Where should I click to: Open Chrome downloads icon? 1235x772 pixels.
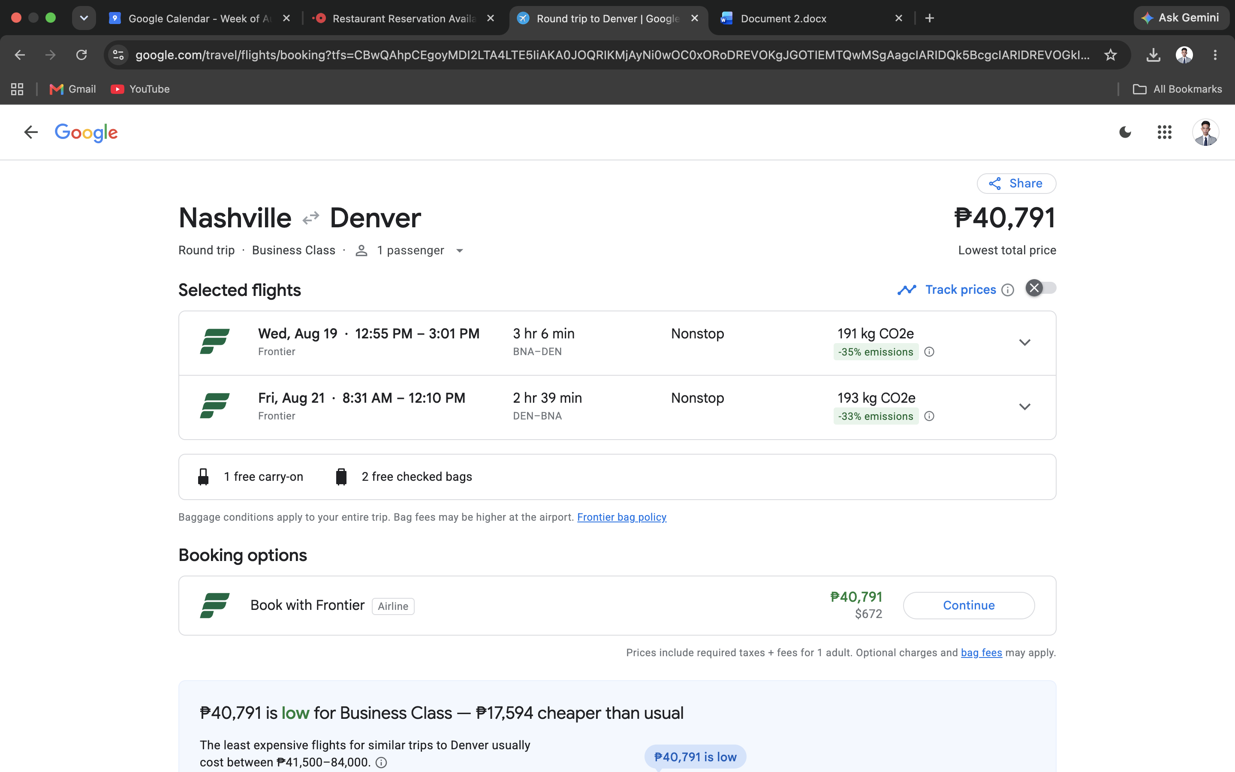point(1153,54)
